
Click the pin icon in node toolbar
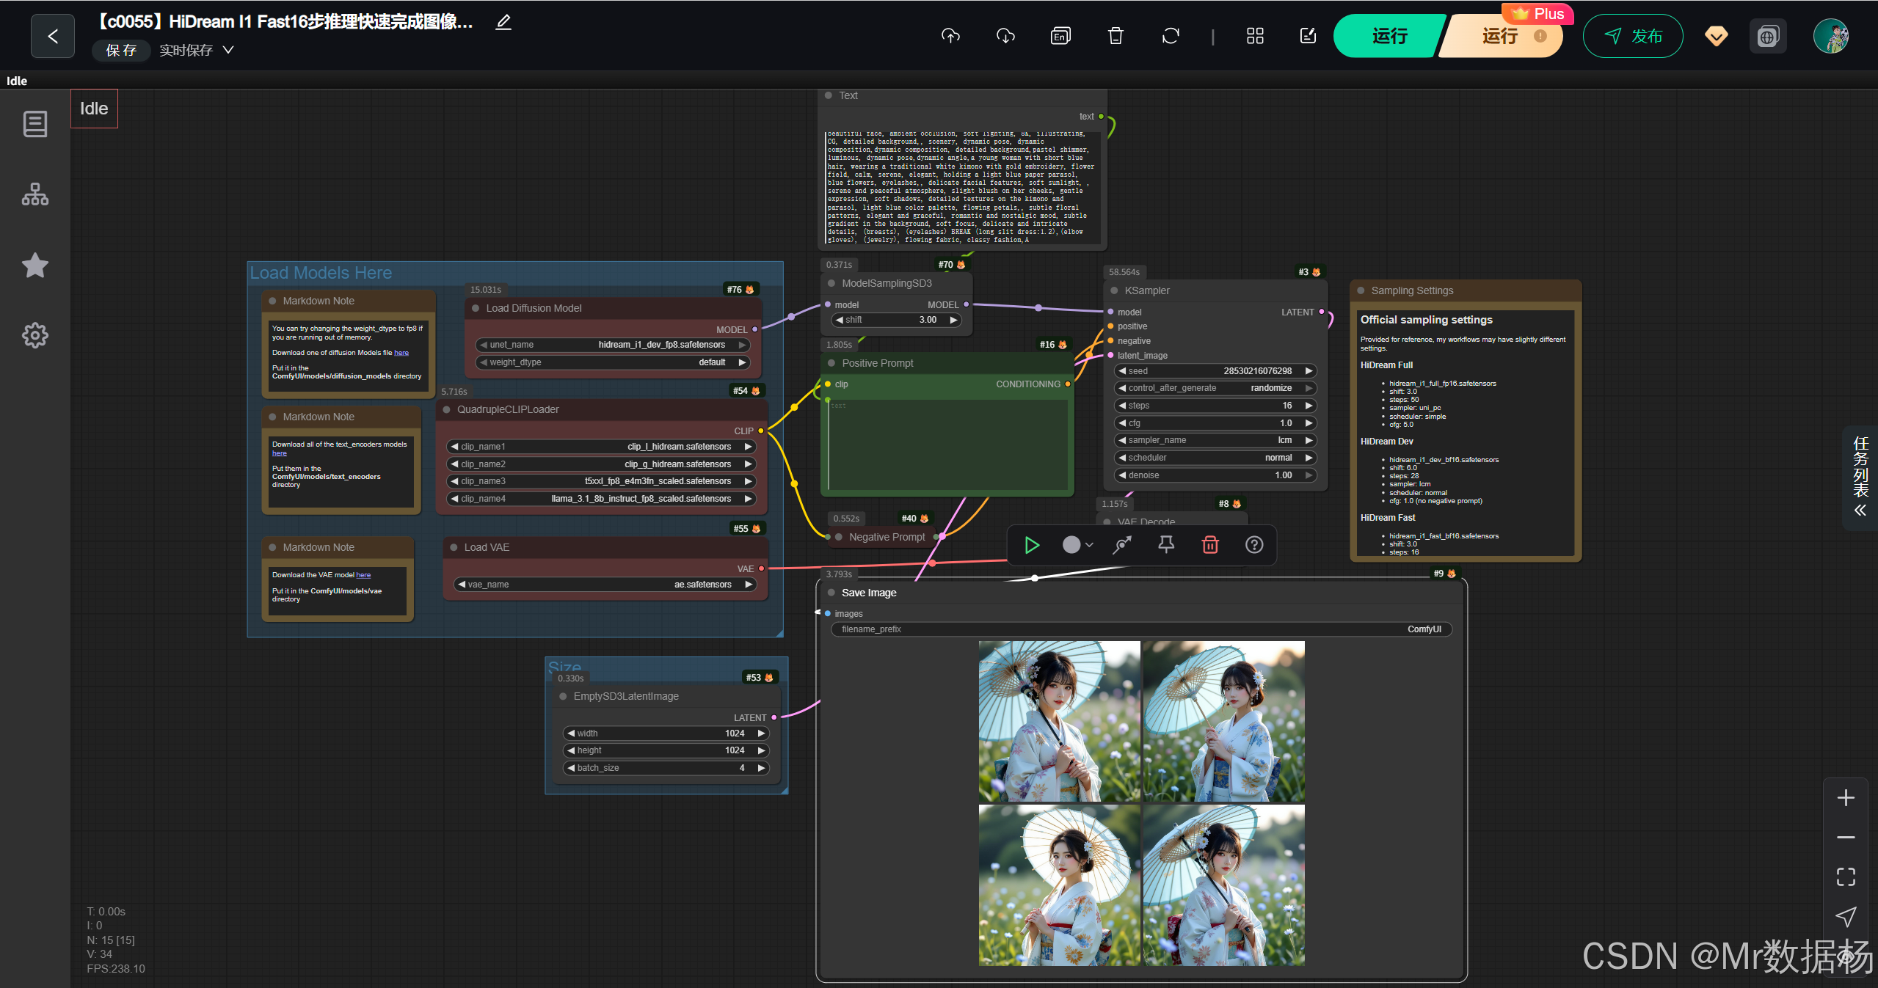tap(1166, 544)
